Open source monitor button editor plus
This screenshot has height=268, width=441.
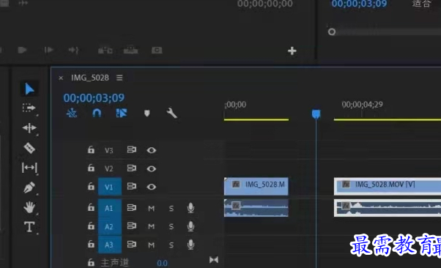[x=292, y=51]
